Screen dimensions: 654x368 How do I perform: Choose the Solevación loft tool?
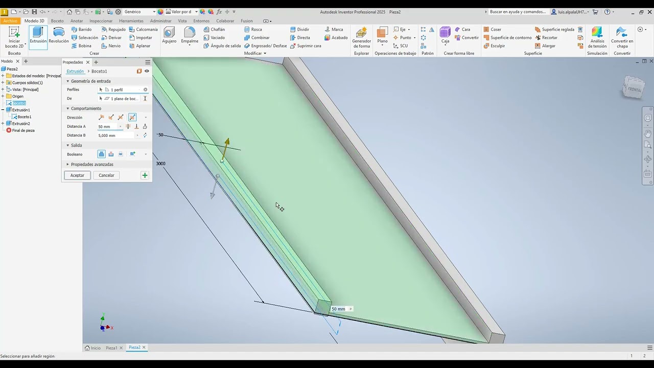click(x=84, y=38)
